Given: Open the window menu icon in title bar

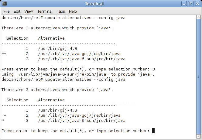Looking at the screenshot, I should point(4,4).
